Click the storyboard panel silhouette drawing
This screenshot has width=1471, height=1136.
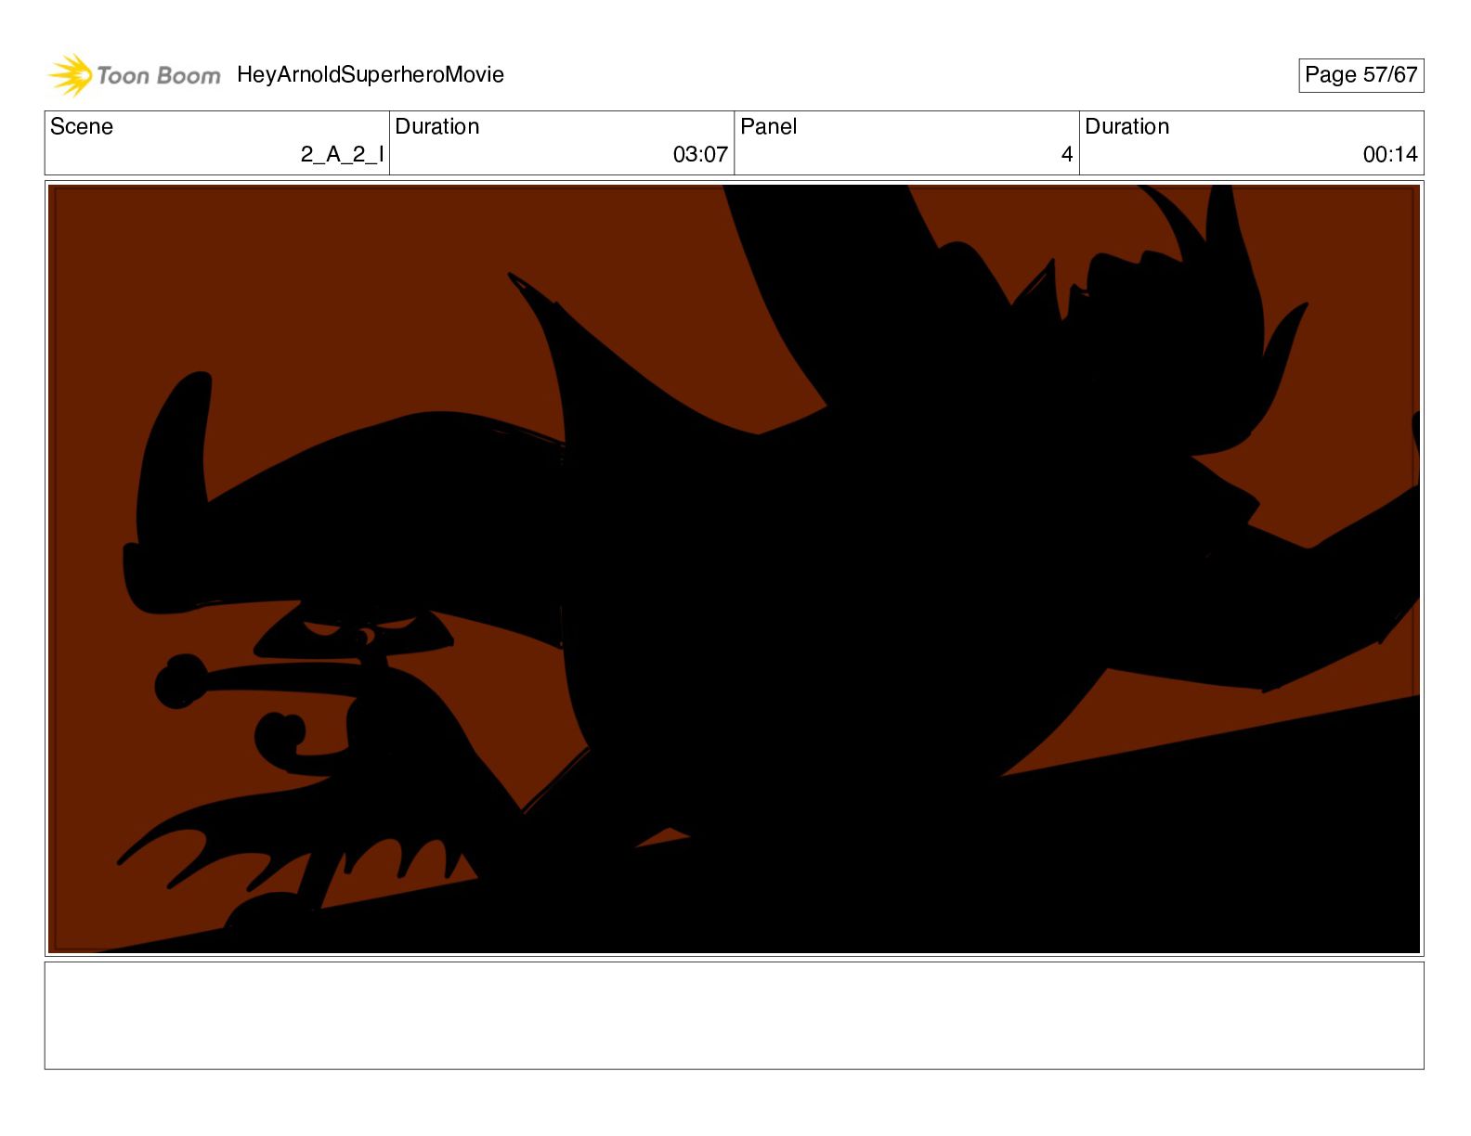[734, 568]
